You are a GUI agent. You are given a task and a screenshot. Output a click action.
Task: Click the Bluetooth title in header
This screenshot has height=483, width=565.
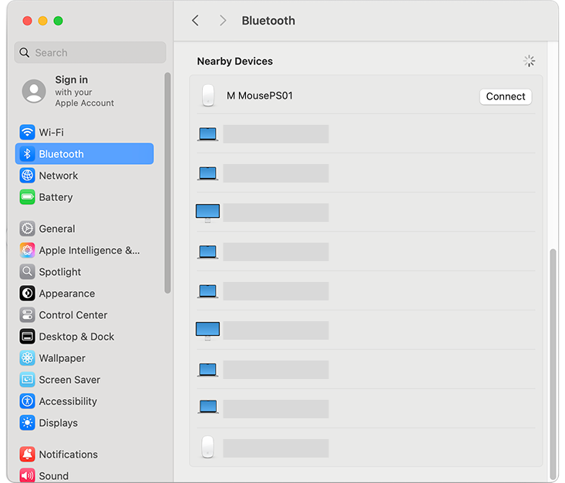268,21
